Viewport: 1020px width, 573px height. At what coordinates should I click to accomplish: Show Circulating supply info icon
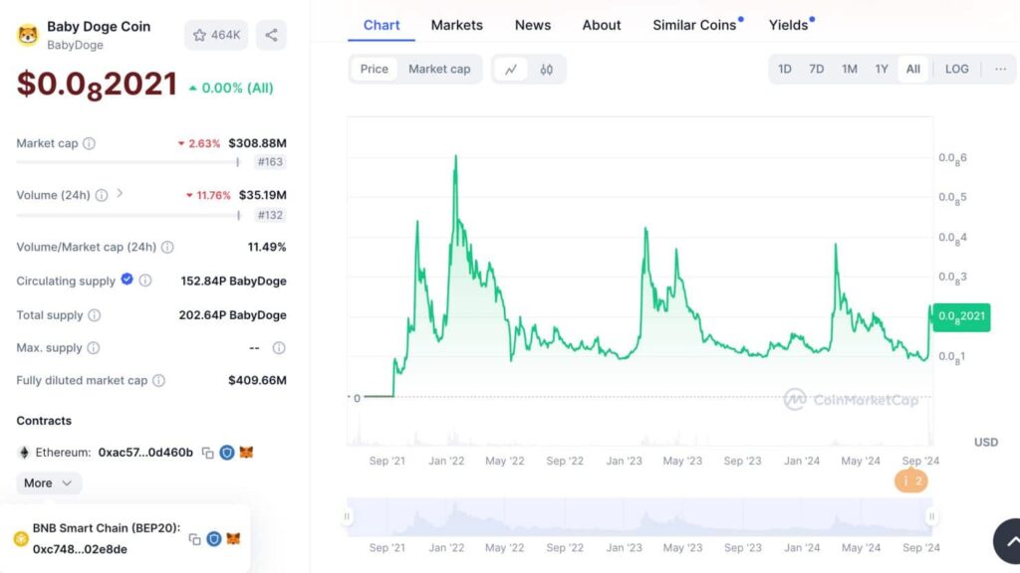point(145,281)
